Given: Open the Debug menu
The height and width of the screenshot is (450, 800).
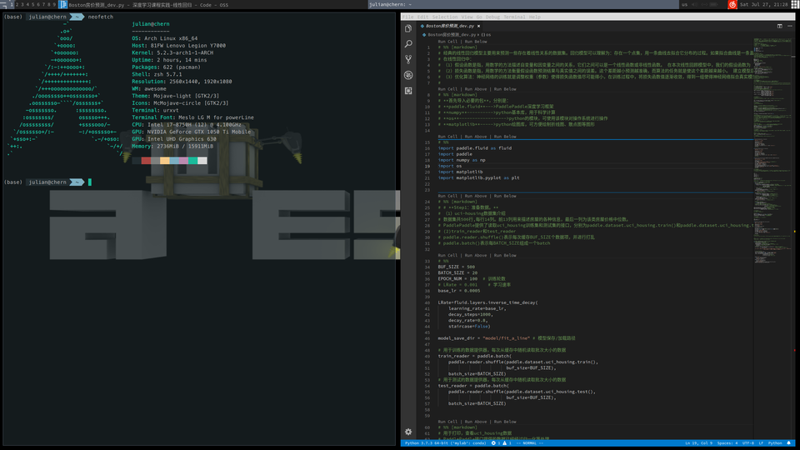Looking at the screenshot, I should [x=492, y=17].
